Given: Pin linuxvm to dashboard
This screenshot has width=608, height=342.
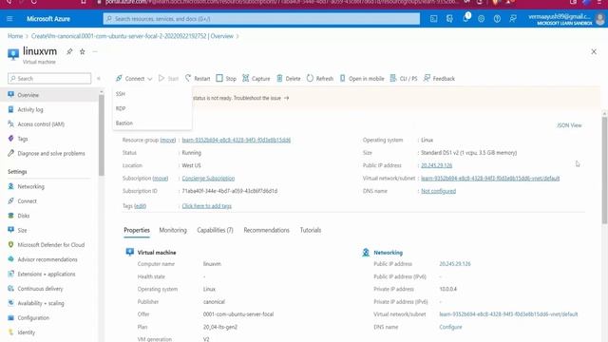Looking at the screenshot, I should [69, 51].
